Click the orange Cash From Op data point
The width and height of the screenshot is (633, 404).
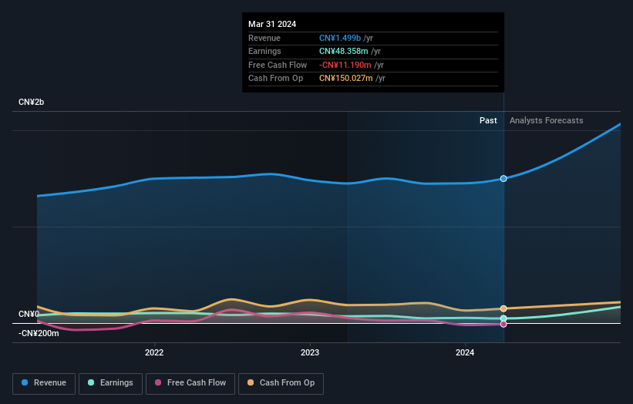coord(503,308)
